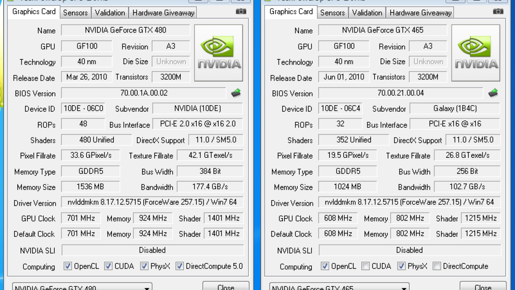Click Release Date value Mar 26, 2010
Screen dimensions: 515x290
tap(87, 77)
